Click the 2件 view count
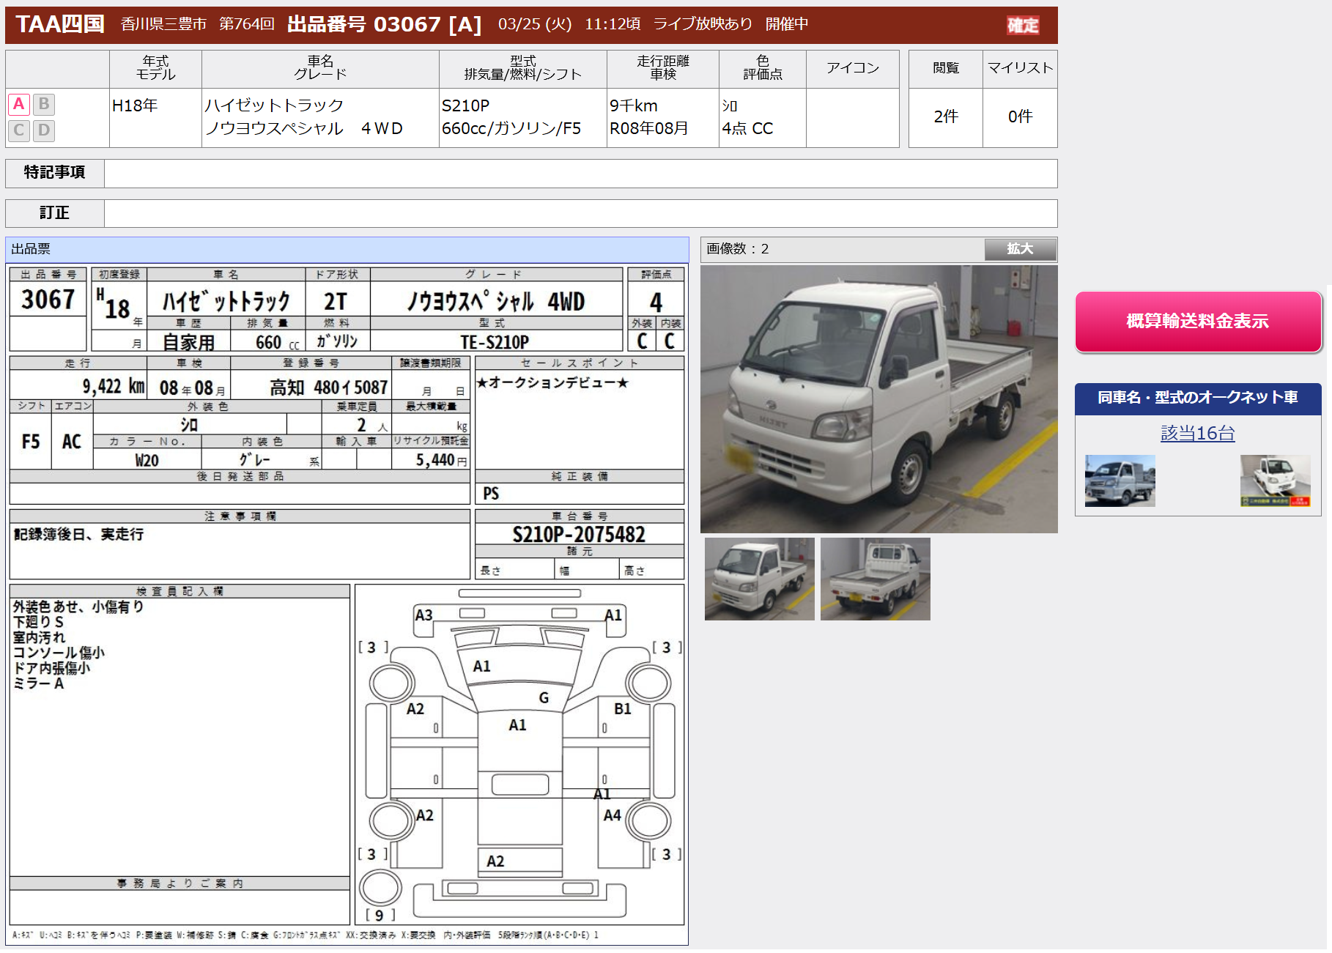 (x=946, y=116)
